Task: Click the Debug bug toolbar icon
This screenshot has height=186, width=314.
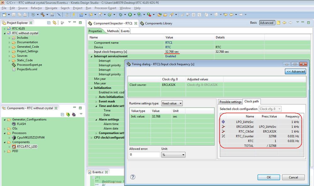Action: (x=121, y=15)
